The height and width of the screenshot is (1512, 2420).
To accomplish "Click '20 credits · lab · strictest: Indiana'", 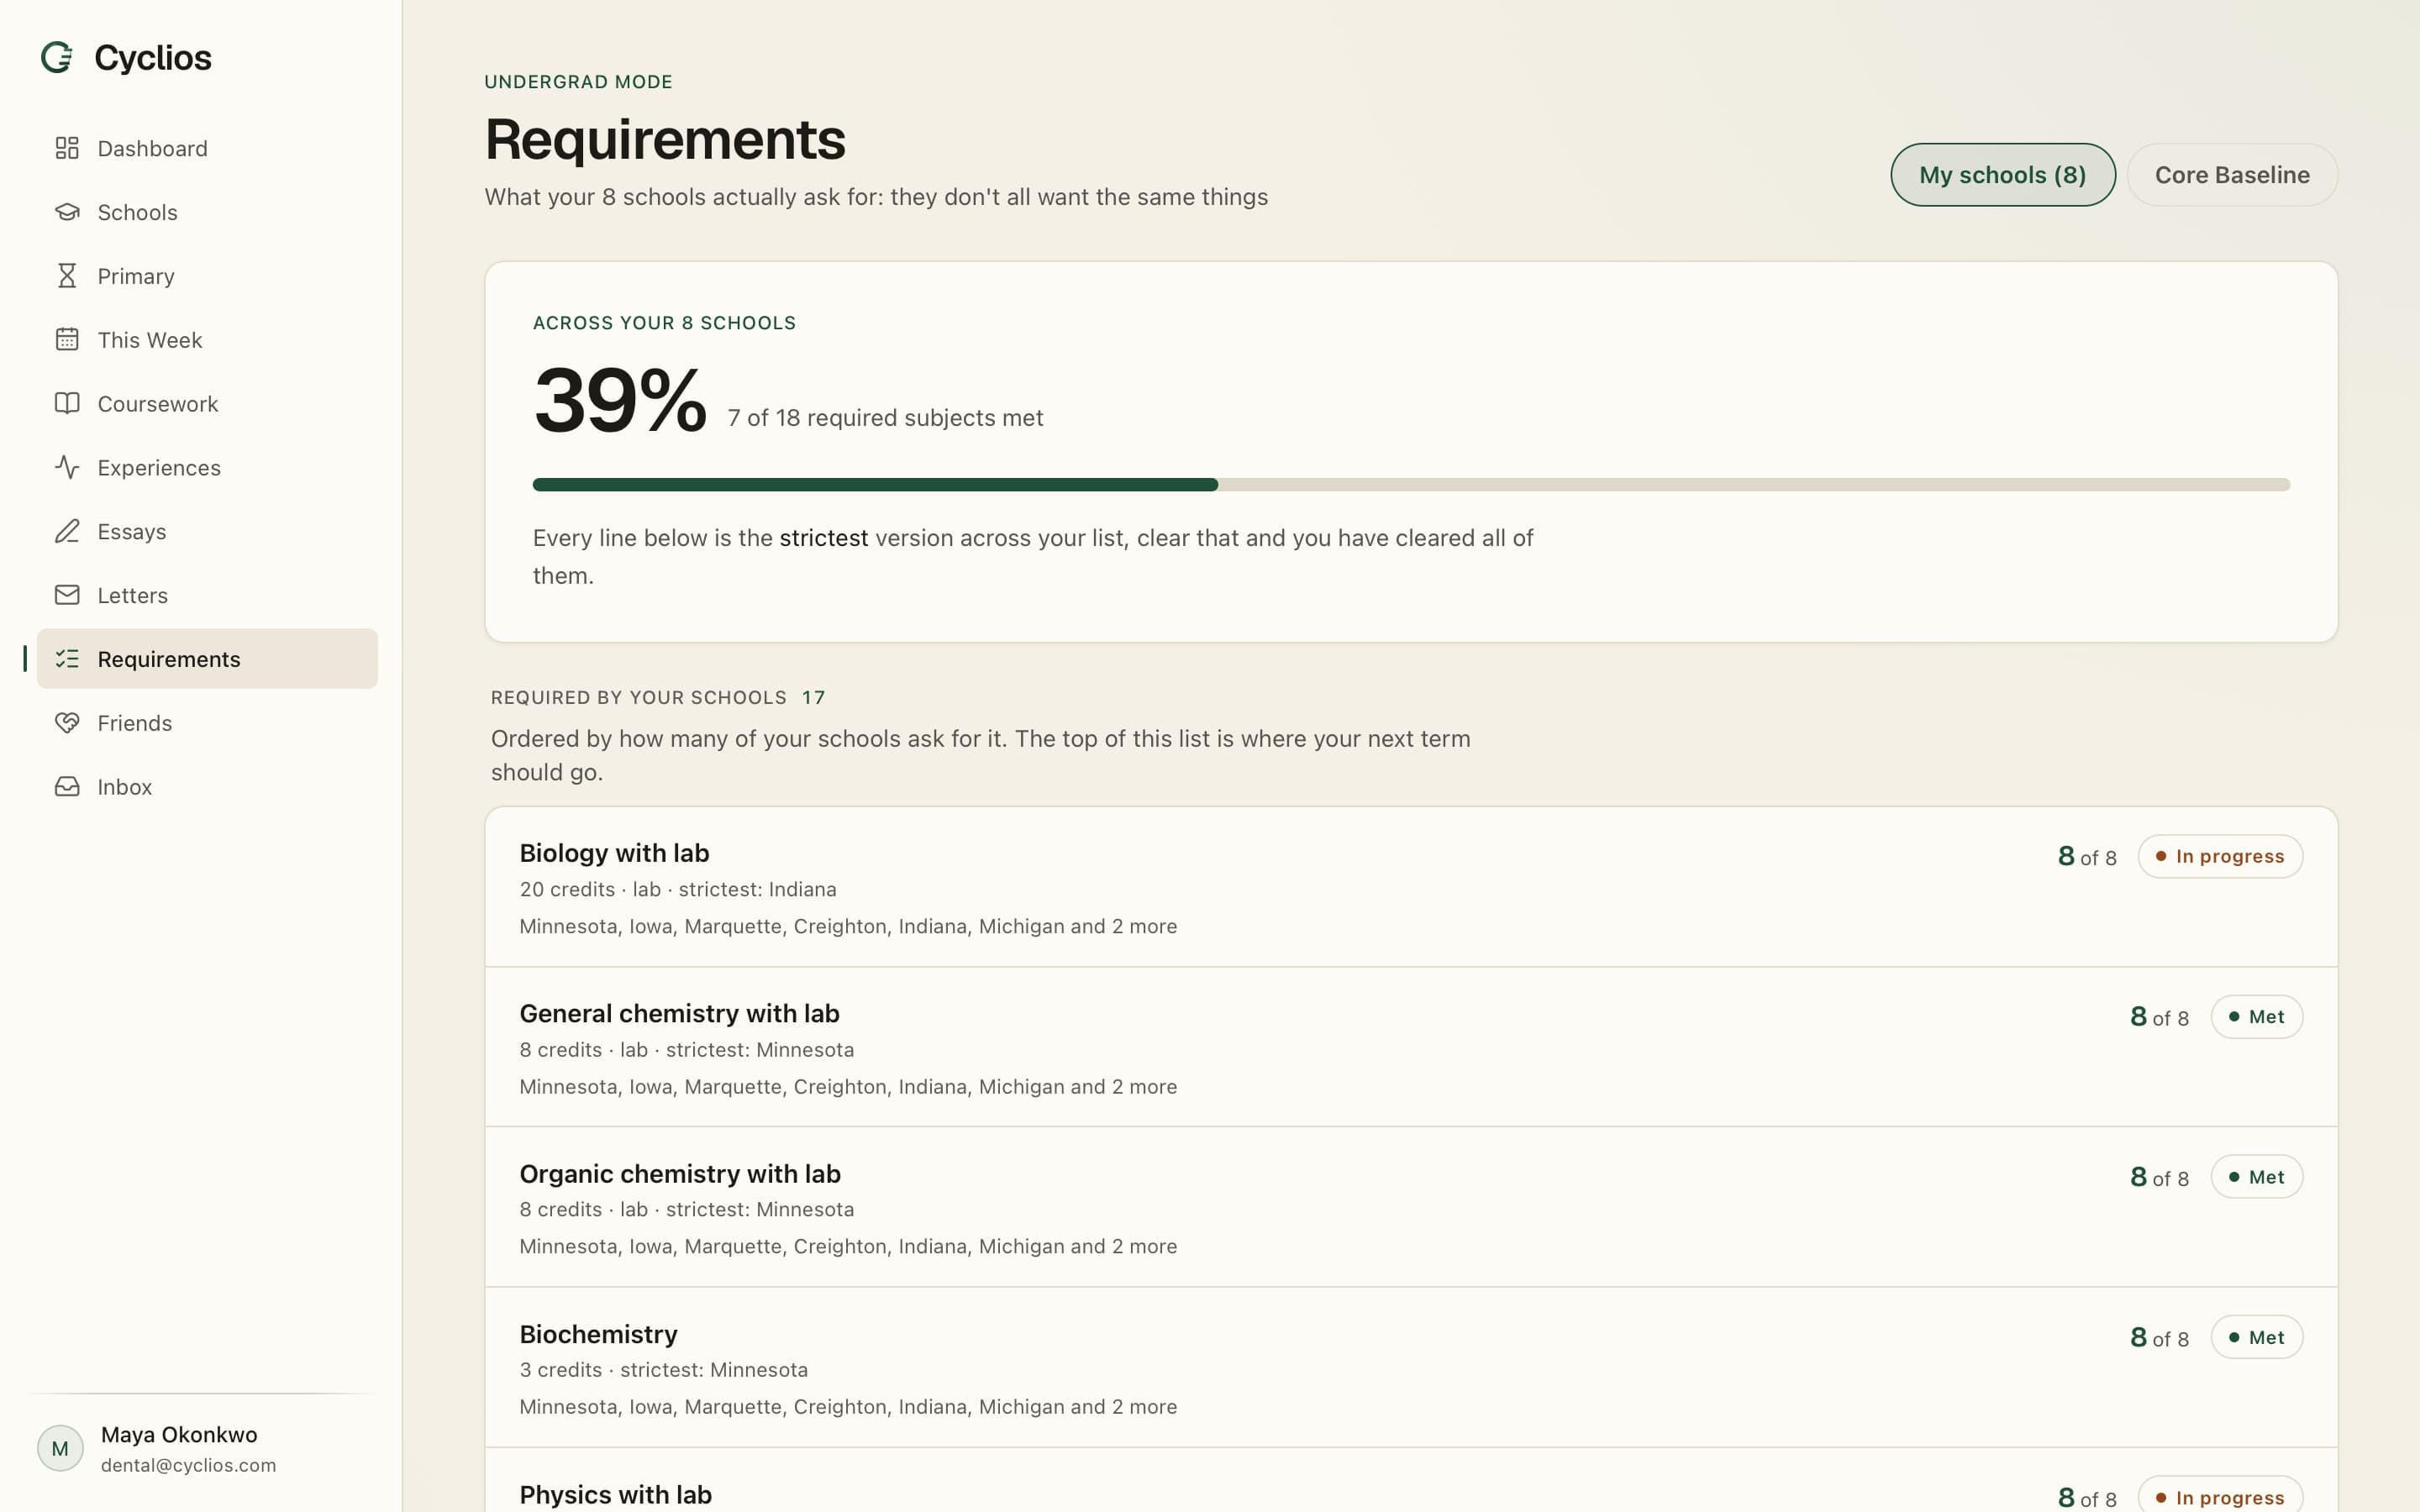I will pos(678,889).
